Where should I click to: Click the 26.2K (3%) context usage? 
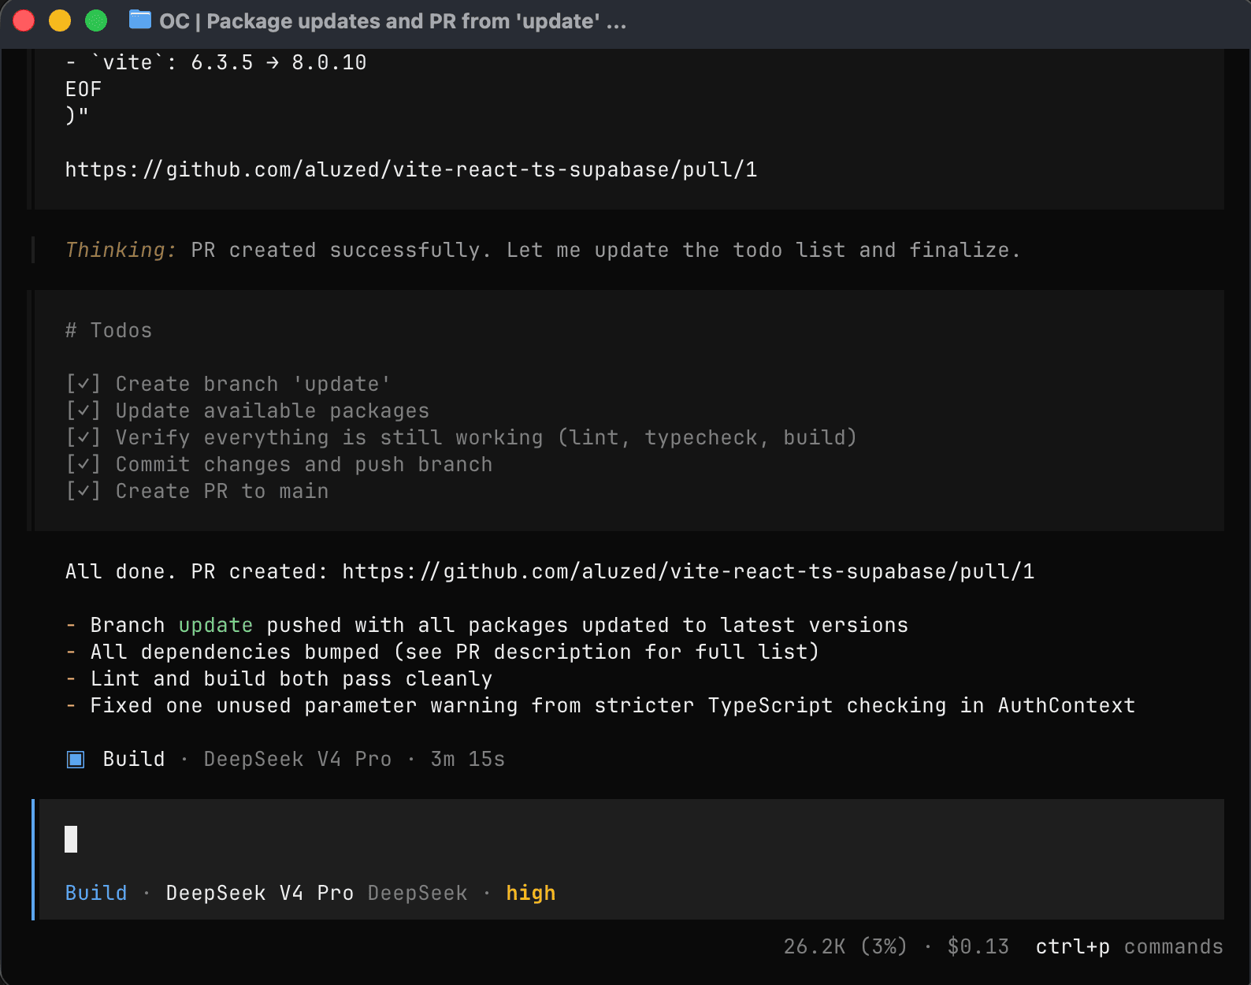click(845, 946)
